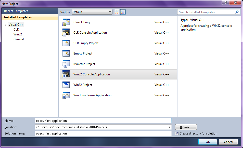This screenshot has height=148, width=243.
Task: Select the Class Library template name
Action: 82,22
